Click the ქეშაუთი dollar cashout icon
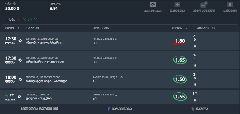The width and height of the screenshot is (240, 114). click(x=230, y=5)
